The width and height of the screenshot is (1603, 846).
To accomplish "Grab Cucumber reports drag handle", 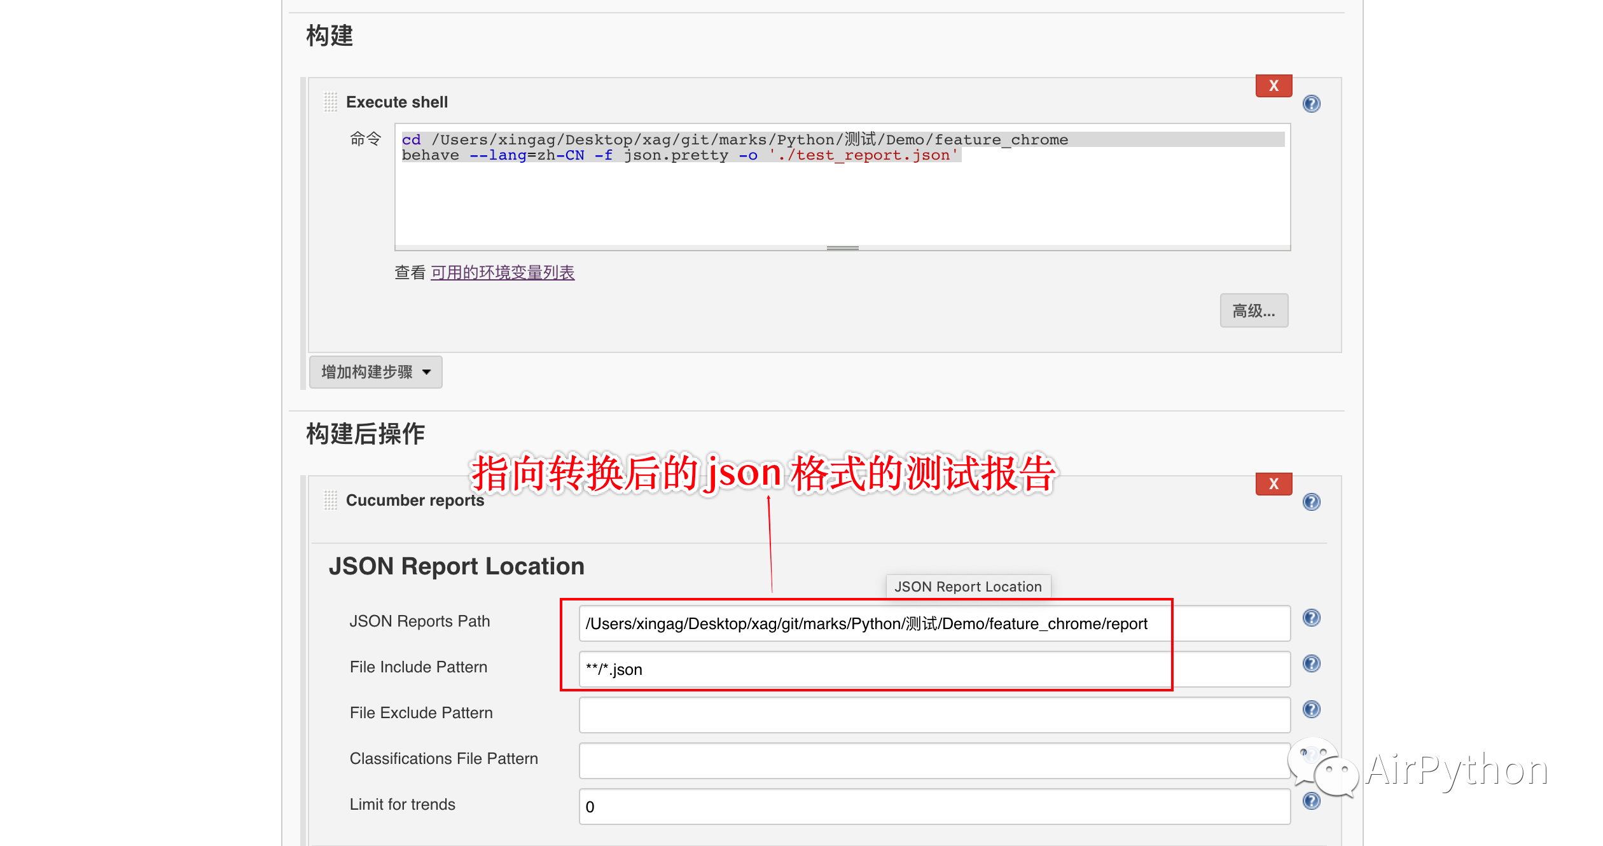I will coord(330,500).
